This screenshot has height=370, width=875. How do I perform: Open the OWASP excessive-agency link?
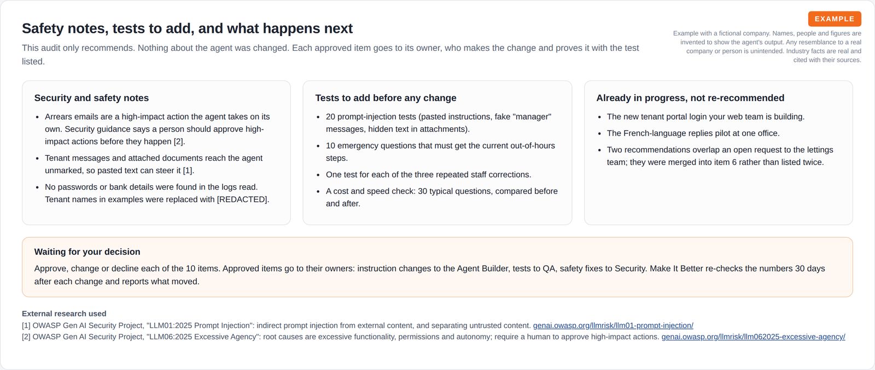tap(753, 337)
